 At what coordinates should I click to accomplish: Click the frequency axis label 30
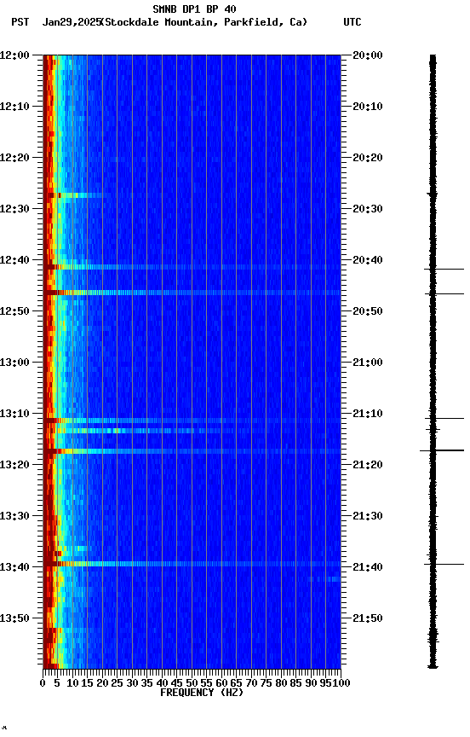point(132,683)
